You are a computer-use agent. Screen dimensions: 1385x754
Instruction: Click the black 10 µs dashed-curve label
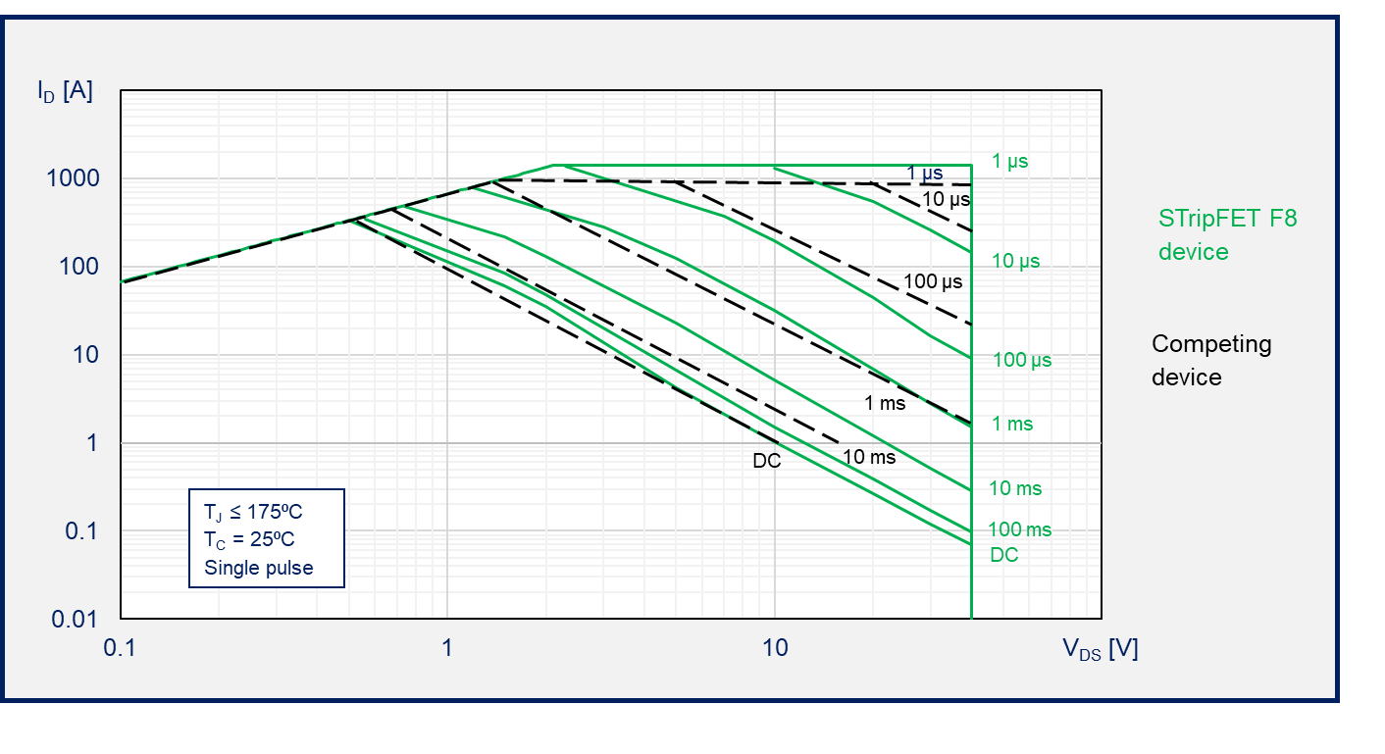click(947, 200)
